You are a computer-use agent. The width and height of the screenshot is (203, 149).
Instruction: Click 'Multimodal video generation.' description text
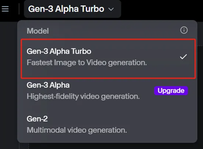click(x=77, y=130)
